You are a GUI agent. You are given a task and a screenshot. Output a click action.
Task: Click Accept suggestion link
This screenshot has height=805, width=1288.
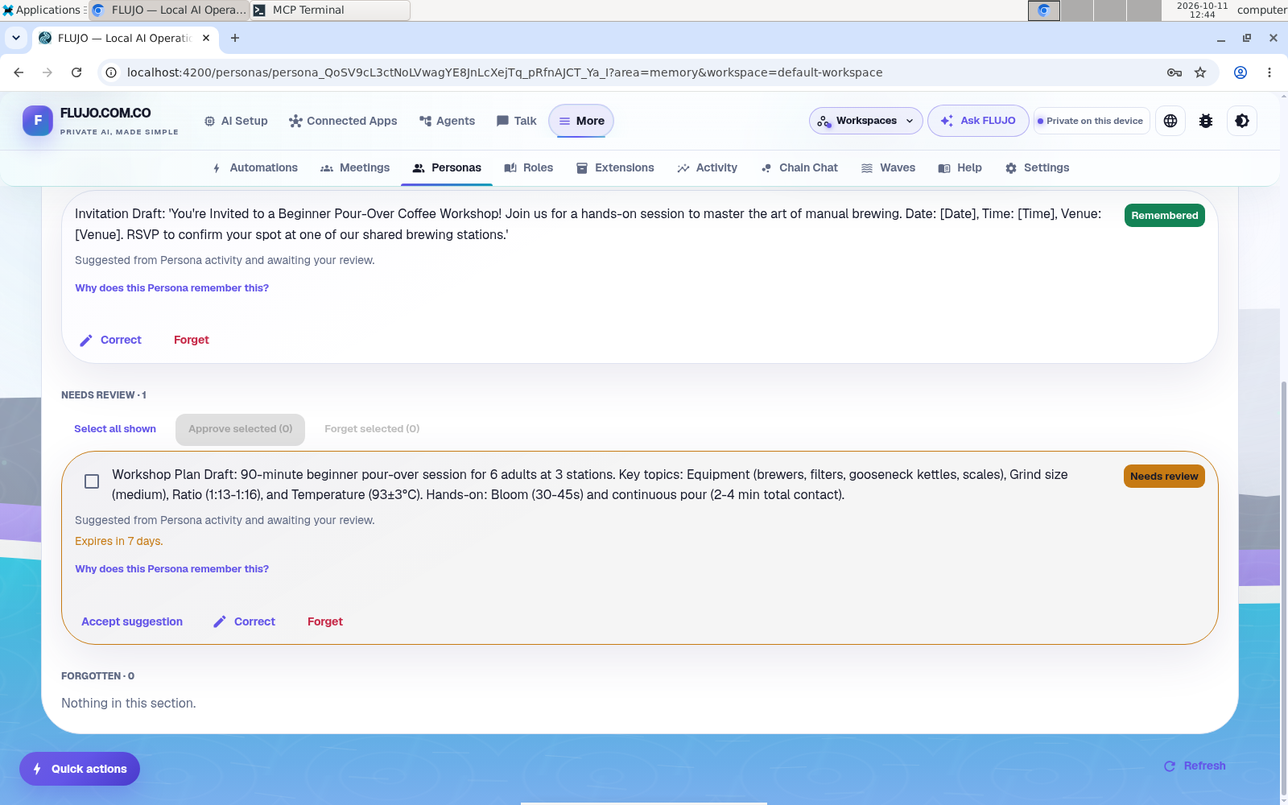132,621
